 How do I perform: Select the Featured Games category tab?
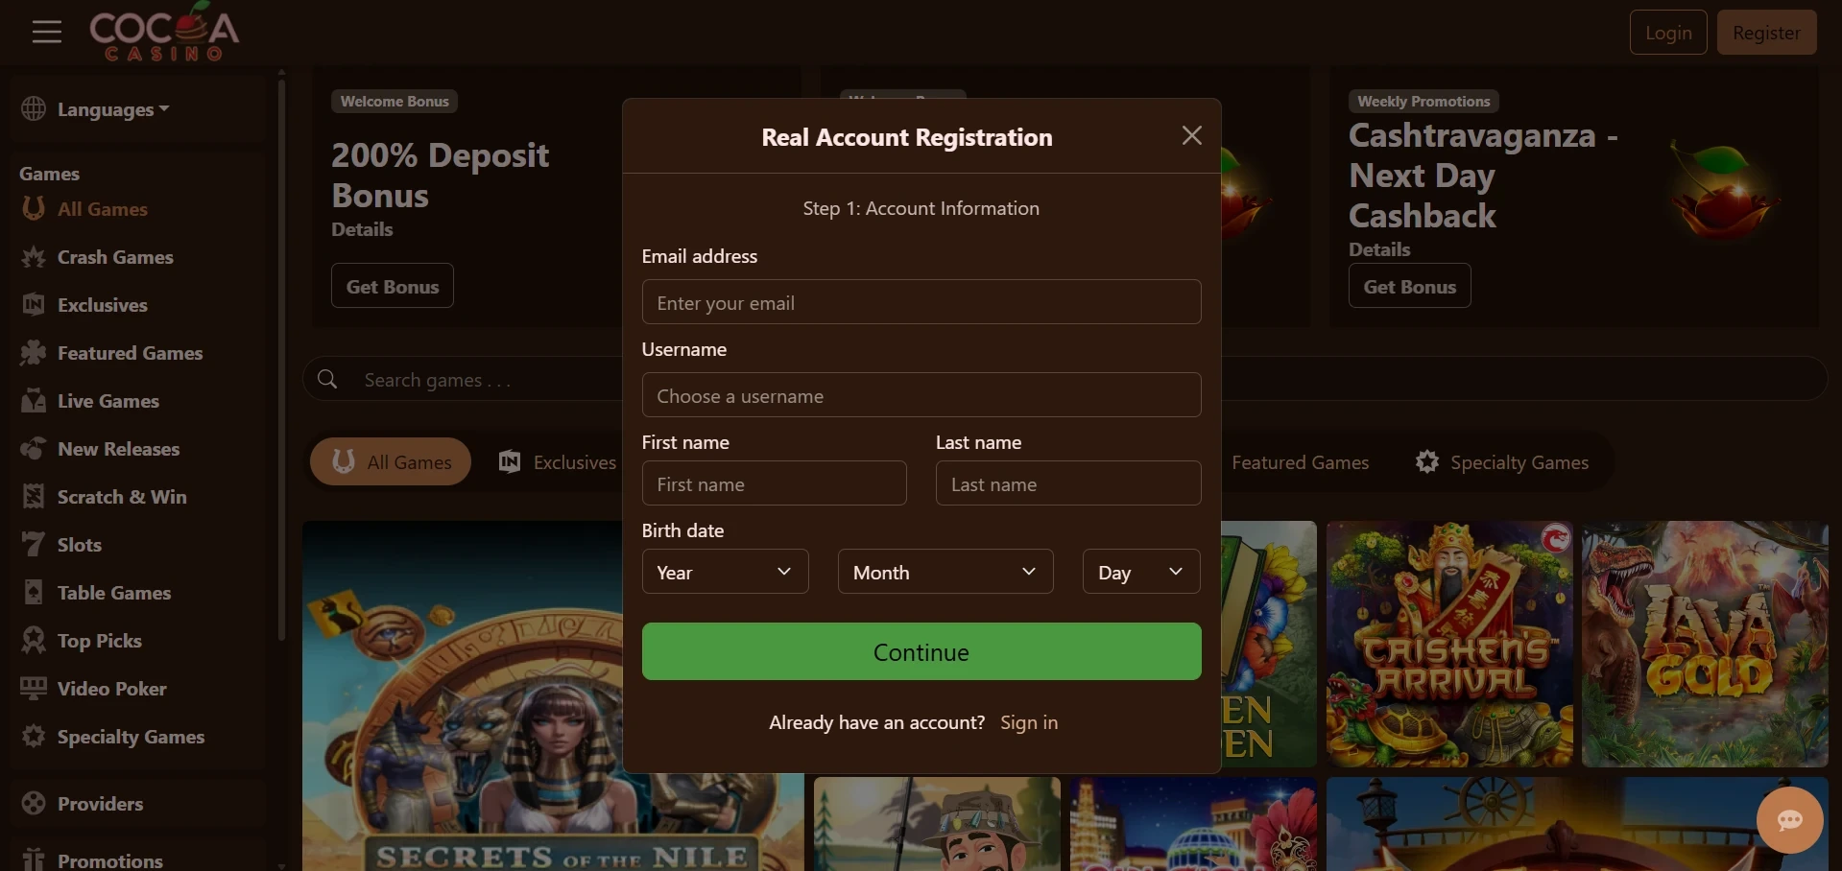(1300, 462)
